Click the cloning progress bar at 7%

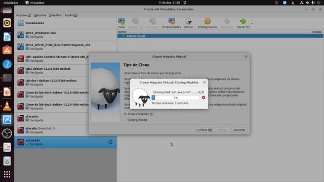click(x=176, y=98)
